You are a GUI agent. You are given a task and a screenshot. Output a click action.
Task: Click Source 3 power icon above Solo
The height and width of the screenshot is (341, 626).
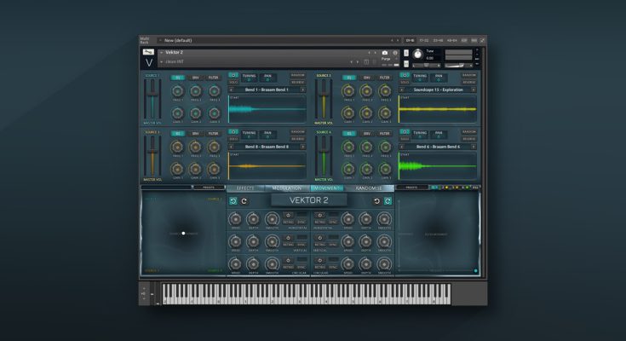pyautogui.click(x=233, y=132)
